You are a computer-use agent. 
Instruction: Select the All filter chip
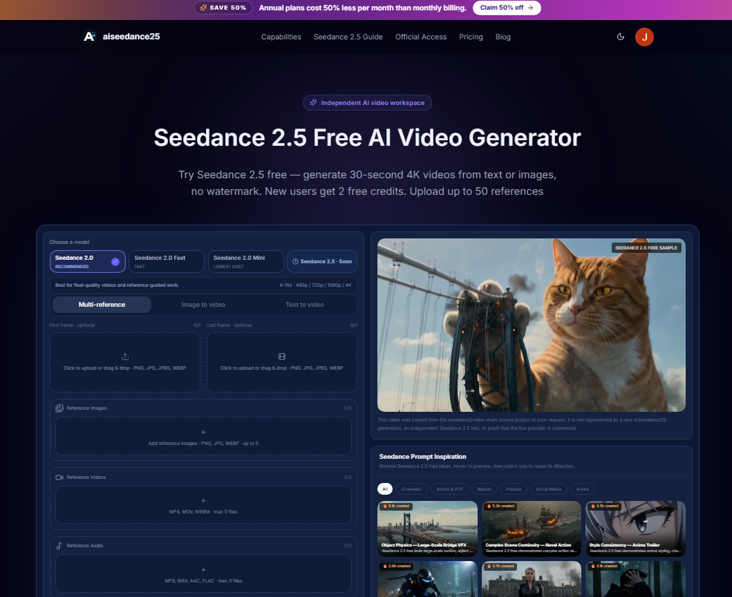tap(385, 489)
